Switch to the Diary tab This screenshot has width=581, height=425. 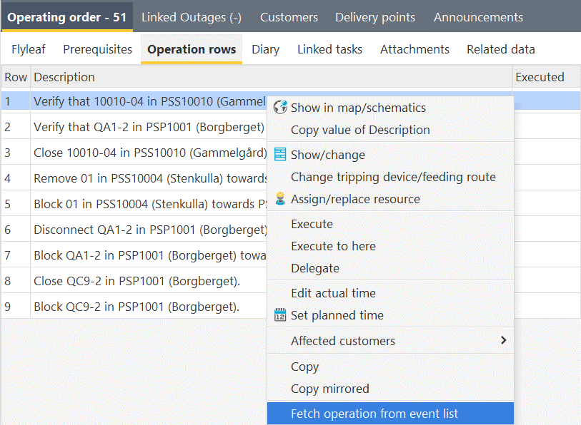tap(265, 49)
